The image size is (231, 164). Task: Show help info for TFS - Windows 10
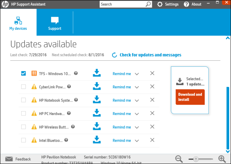click(76, 73)
